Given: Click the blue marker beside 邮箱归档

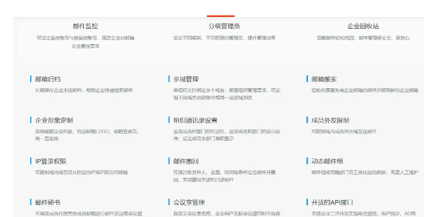Looking at the screenshot, I should (31, 79).
